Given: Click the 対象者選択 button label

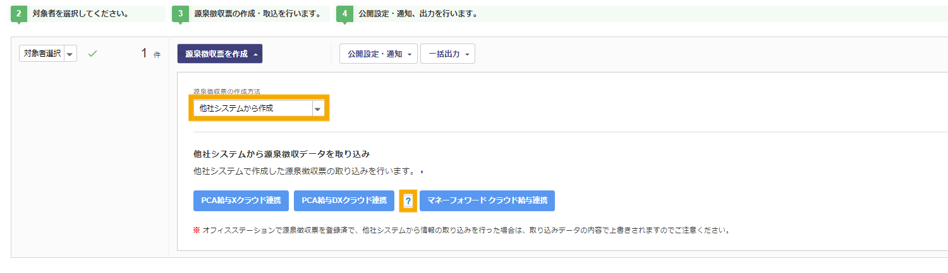Looking at the screenshot, I should coord(42,54).
